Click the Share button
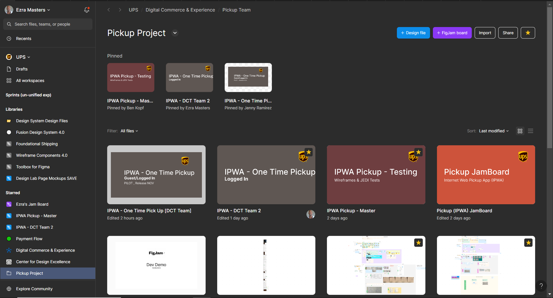553x298 pixels. (x=508, y=33)
